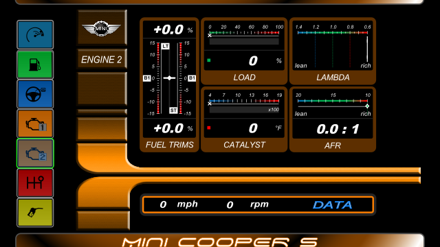Open the blue DATA link

click(x=333, y=205)
